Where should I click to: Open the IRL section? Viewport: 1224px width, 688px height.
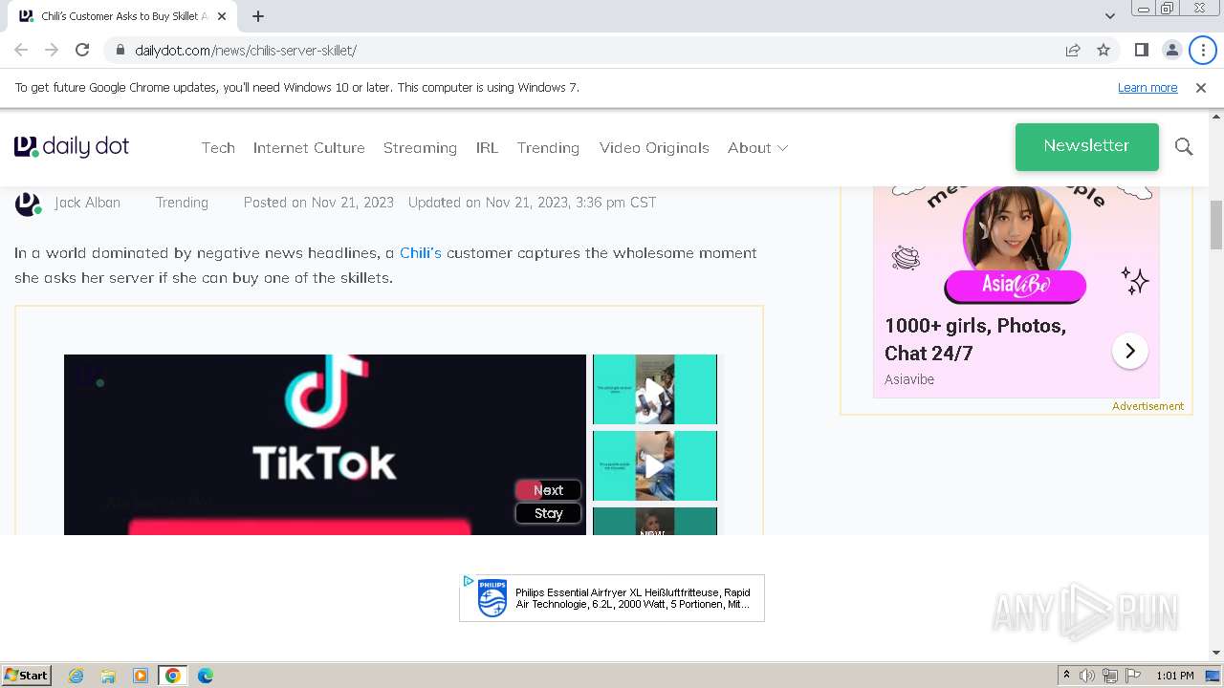[x=487, y=147]
